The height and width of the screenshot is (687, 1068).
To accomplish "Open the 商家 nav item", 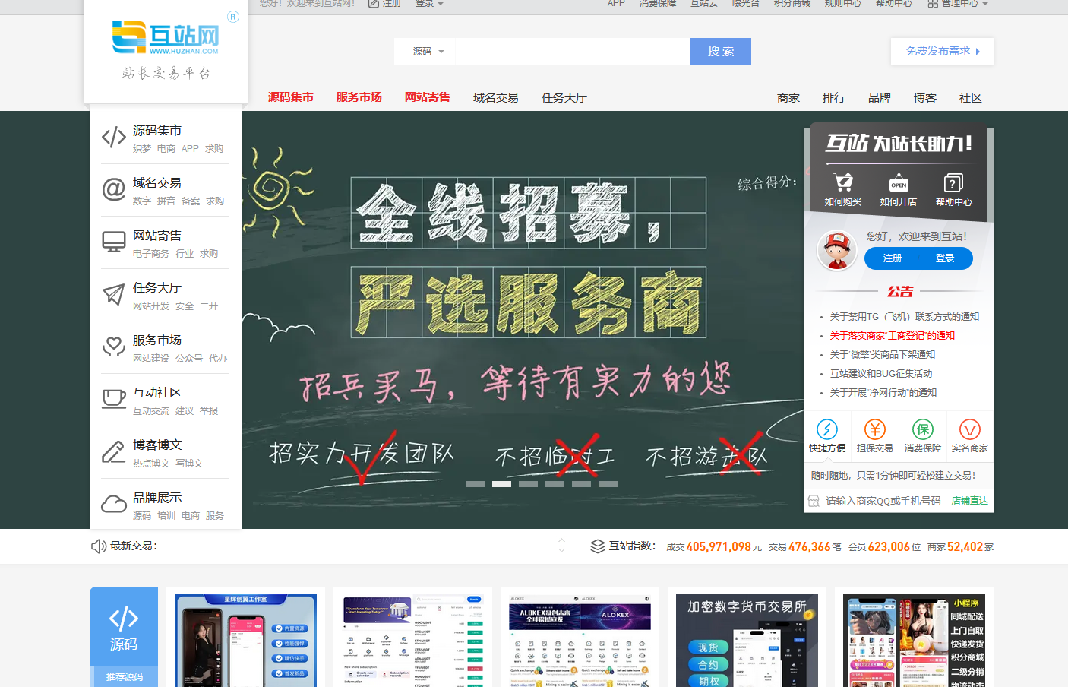I will click(788, 97).
